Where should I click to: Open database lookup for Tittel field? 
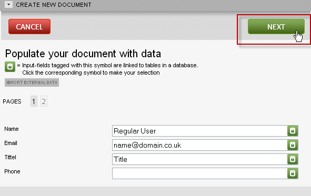pyautogui.click(x=293, y=159)
